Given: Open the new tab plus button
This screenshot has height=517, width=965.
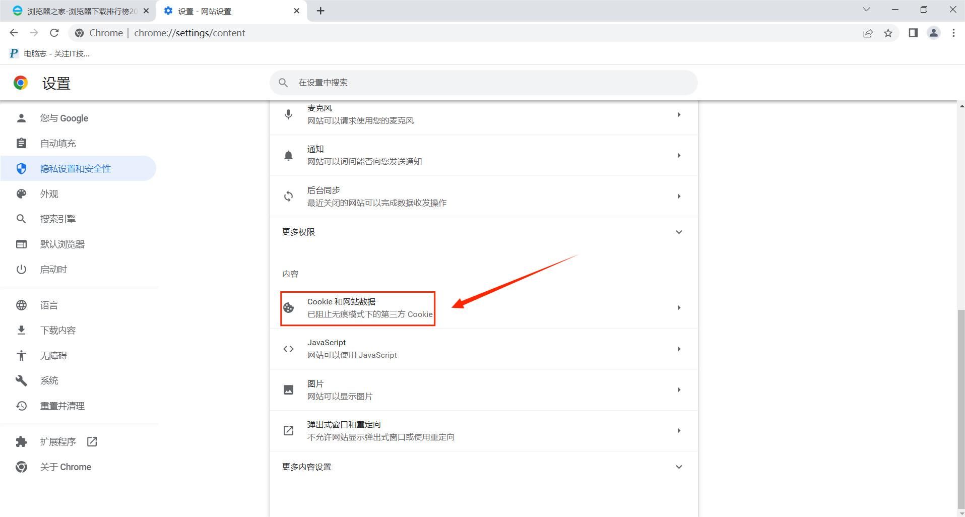Looking at the screenshot, I should [x=320, y=11].
